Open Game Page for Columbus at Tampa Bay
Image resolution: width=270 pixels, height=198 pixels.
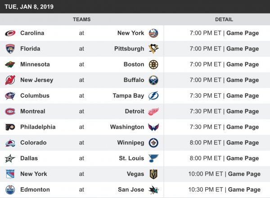243,95
